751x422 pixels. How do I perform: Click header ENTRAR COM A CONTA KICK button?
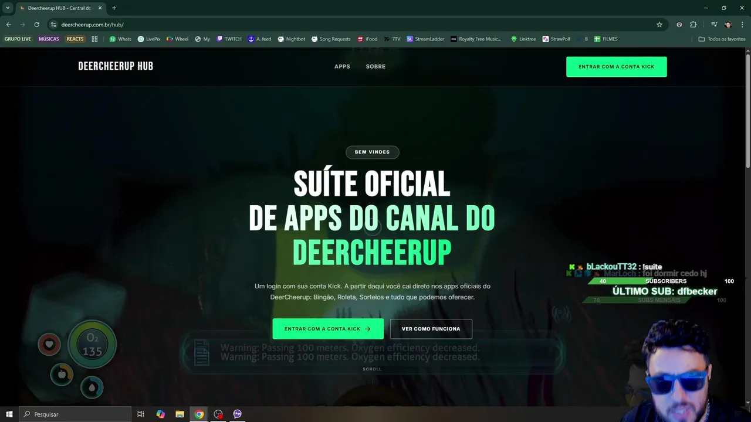pos(617,67)
